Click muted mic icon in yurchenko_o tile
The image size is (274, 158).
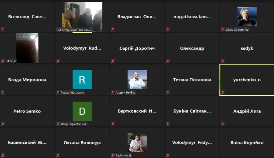pos(223,92)
